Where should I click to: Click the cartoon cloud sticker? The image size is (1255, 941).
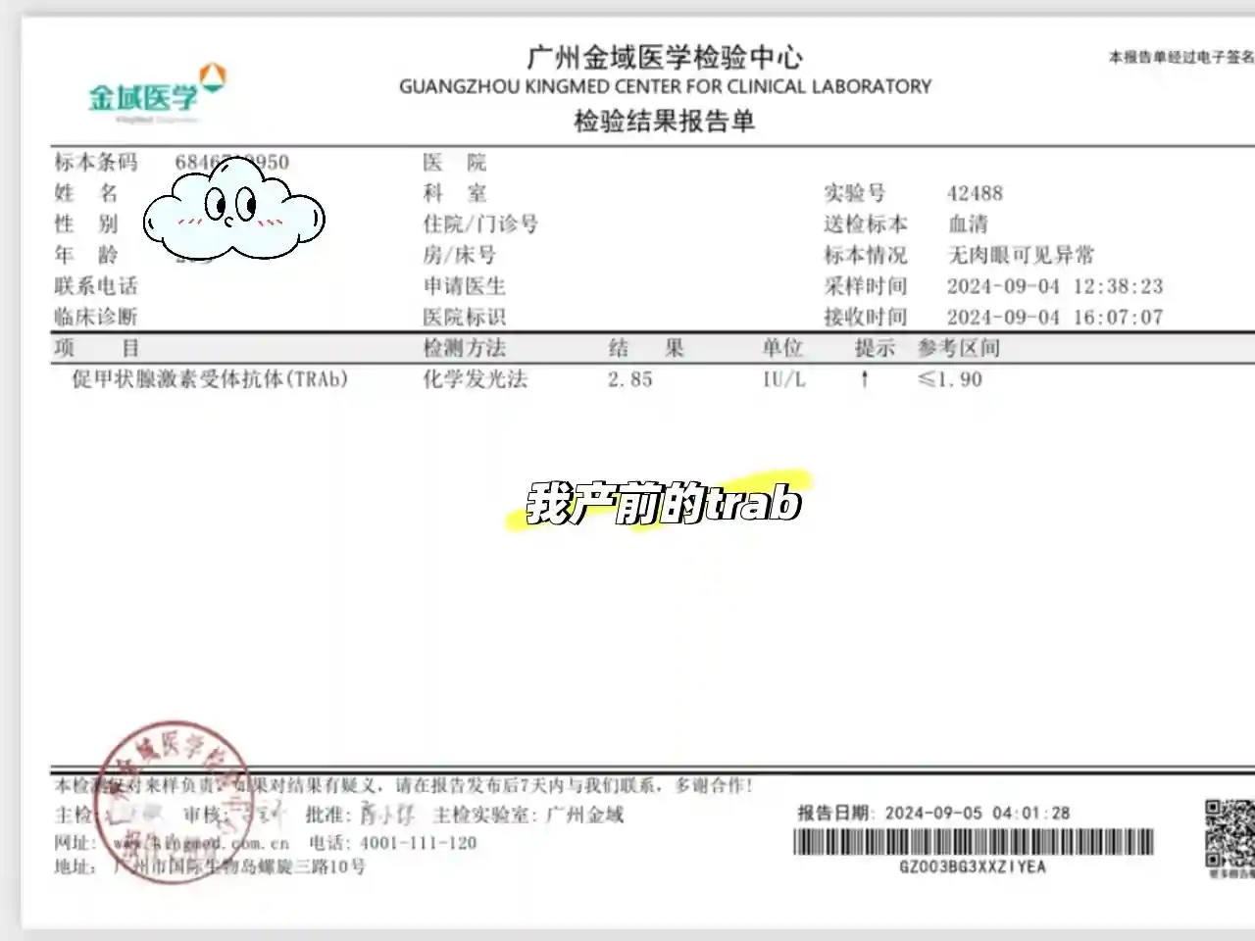pos(233,210)
